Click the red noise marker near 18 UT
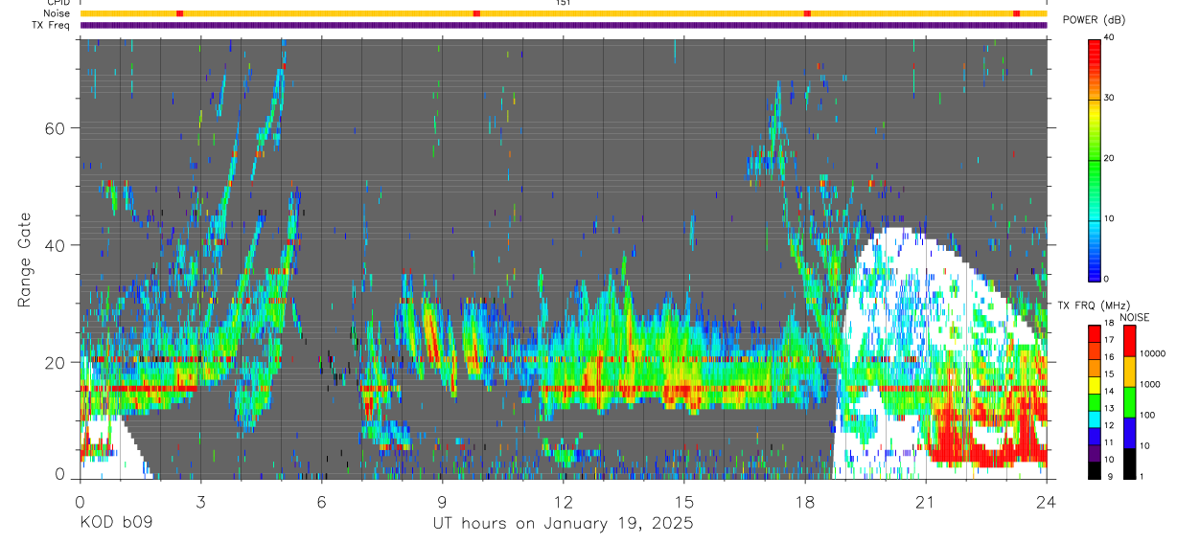 (807, 13)
